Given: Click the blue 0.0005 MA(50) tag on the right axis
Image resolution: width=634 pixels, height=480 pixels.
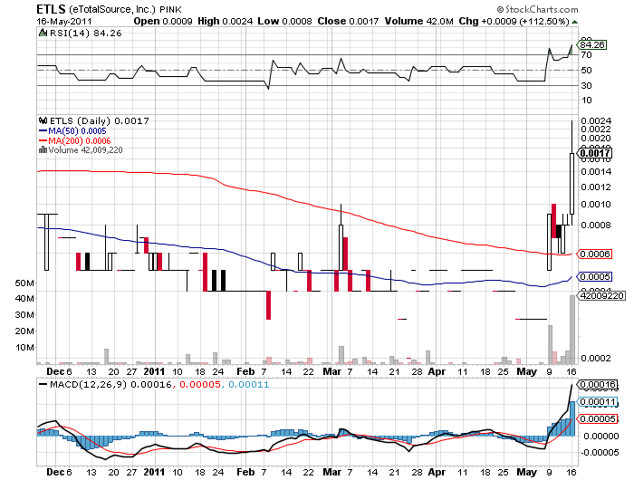Looking at the screenshot, I should 595,276.
